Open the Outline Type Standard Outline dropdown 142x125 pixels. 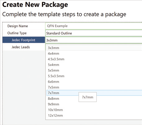[x=94, y=33]
